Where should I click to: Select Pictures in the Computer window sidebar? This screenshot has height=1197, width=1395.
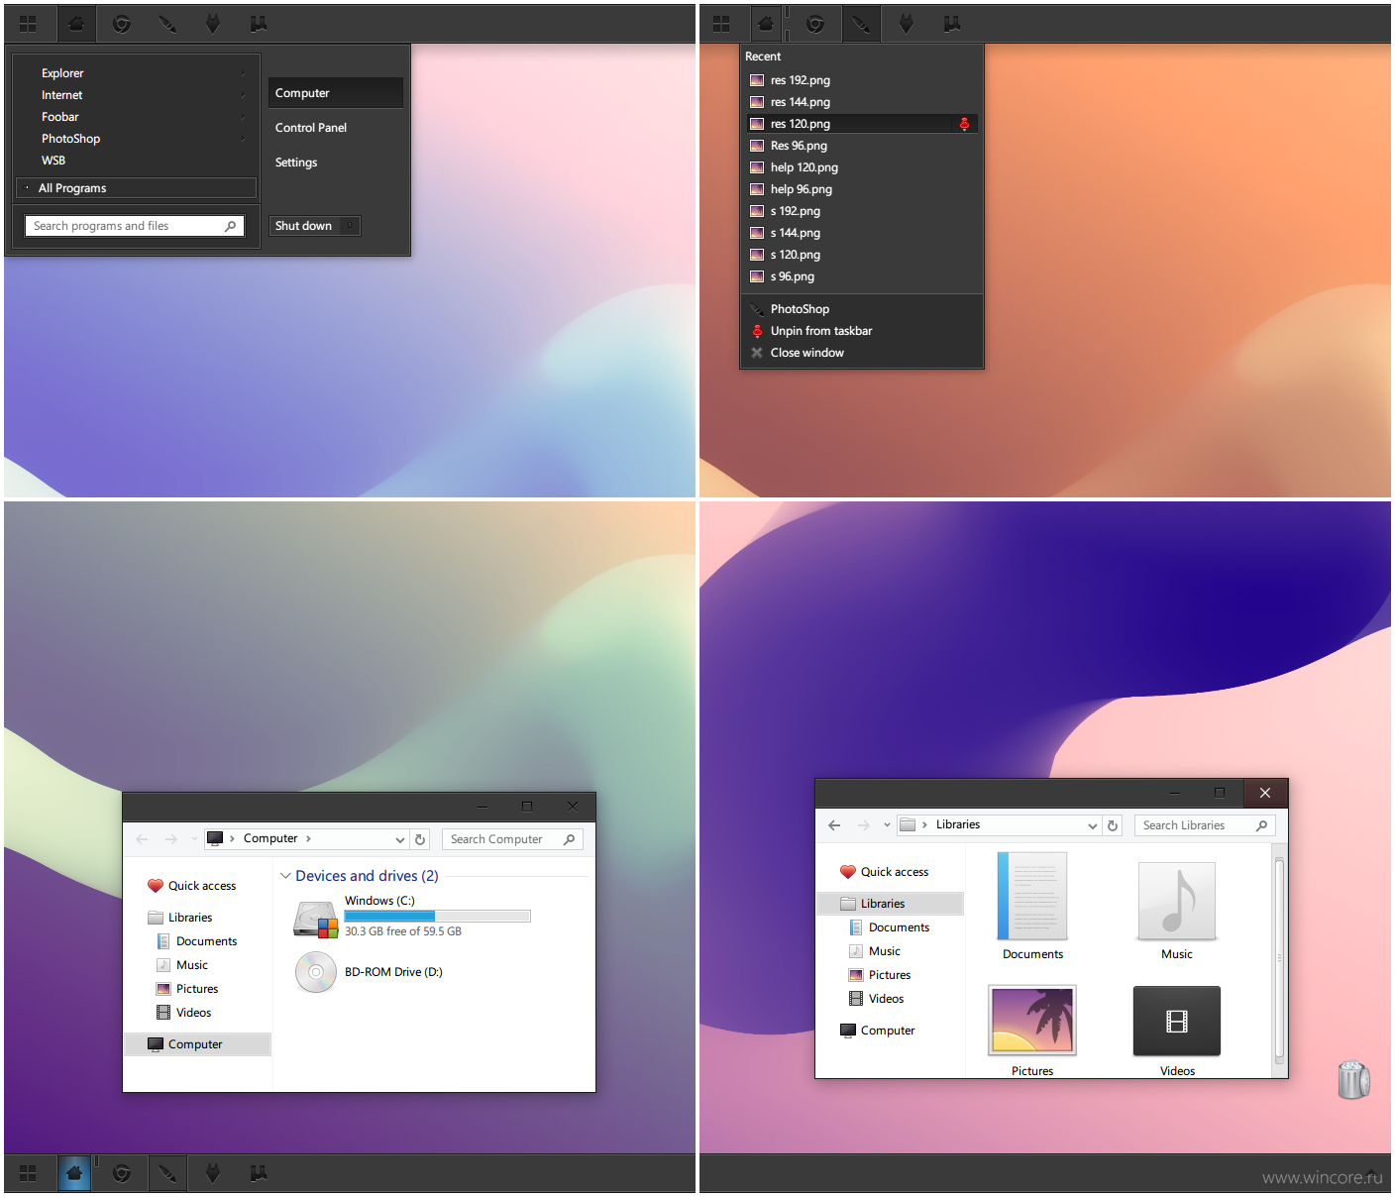point(197,989)
